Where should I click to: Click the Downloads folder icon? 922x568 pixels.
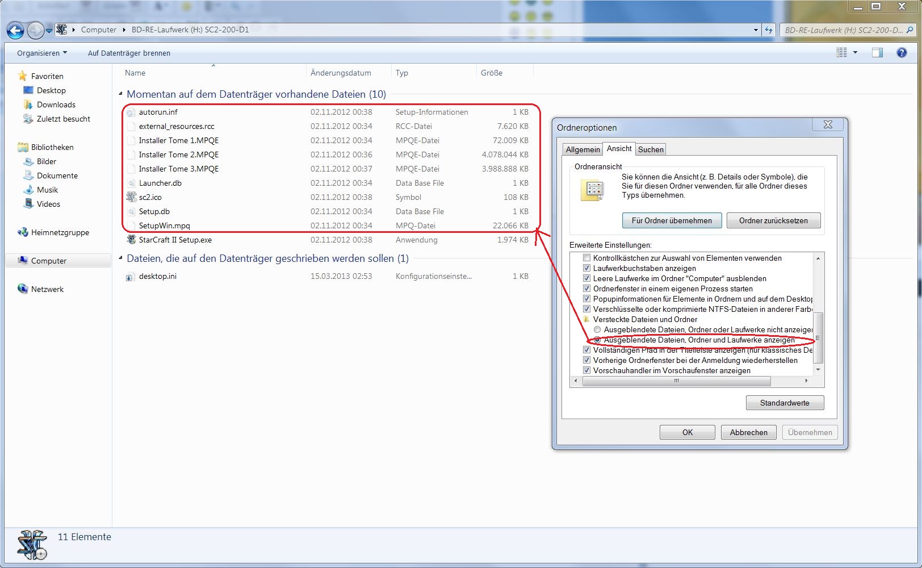click(x=28, y=105)
